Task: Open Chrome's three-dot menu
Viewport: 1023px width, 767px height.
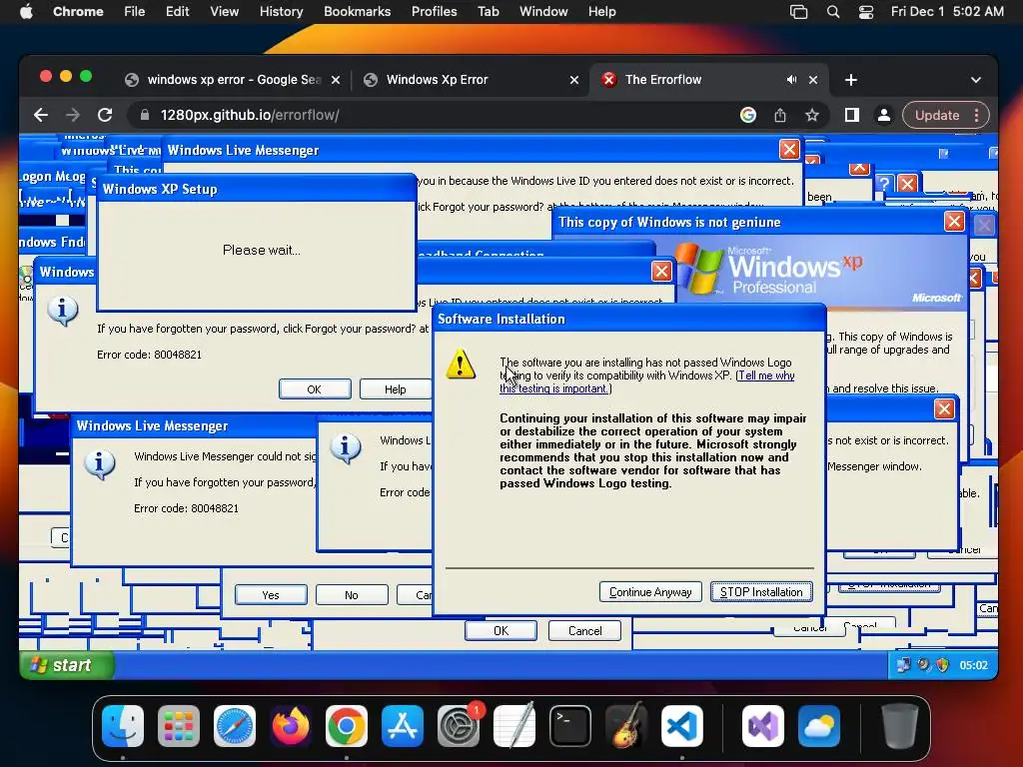Action: [x=976, y=115]
